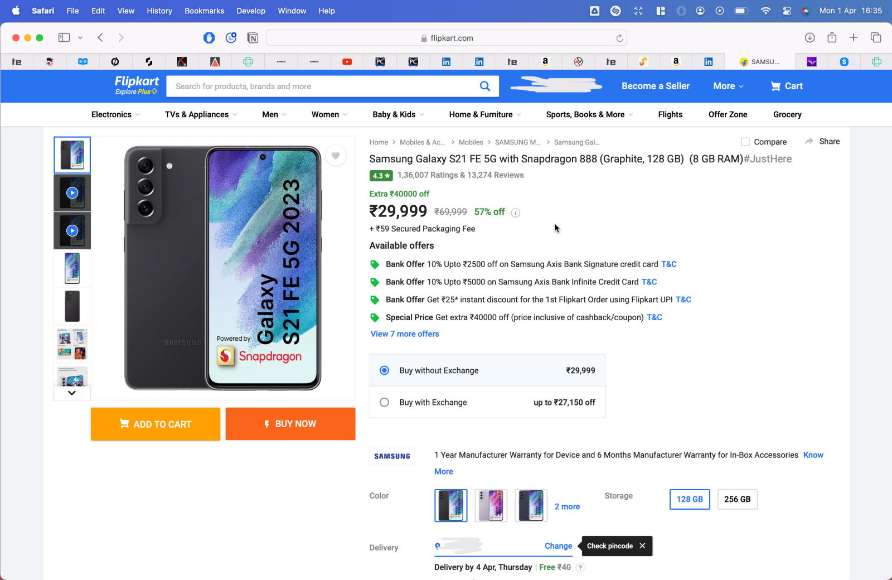Click the Safari address bar

coord(447,38)
